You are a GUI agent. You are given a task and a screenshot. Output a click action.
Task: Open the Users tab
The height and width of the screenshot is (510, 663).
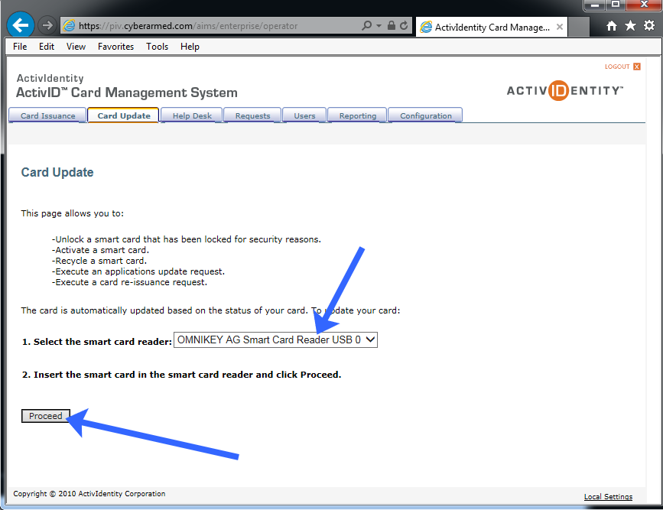(x=304, y=115)
